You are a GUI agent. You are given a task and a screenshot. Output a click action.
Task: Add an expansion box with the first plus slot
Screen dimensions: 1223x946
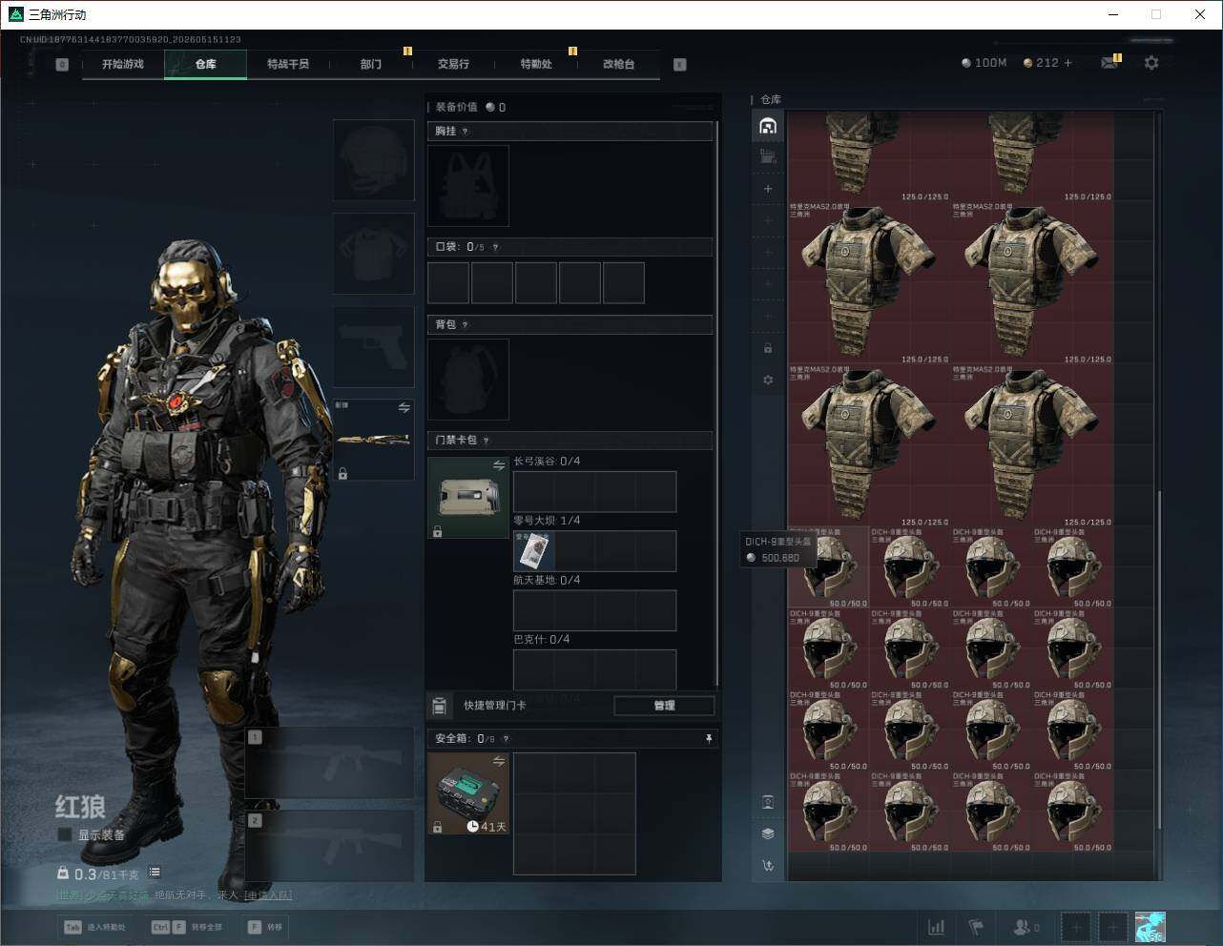coord(768,189)
